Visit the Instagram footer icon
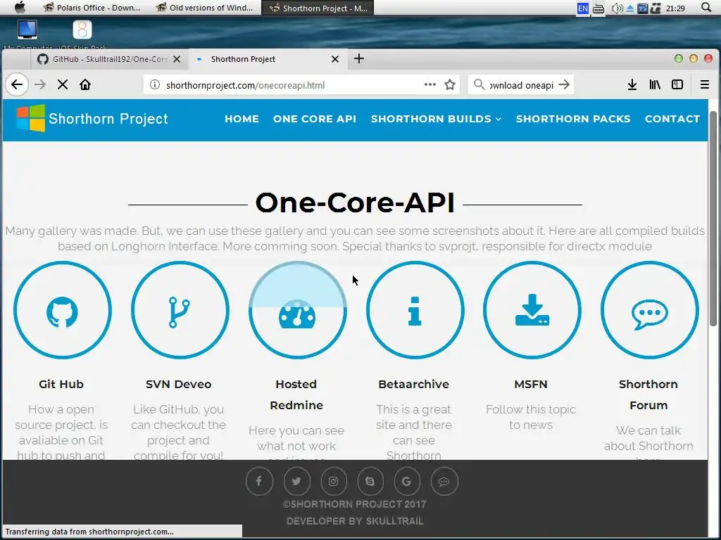Image resolution: width=721 pixels, height=540 pixels. (x=333, y=481)
